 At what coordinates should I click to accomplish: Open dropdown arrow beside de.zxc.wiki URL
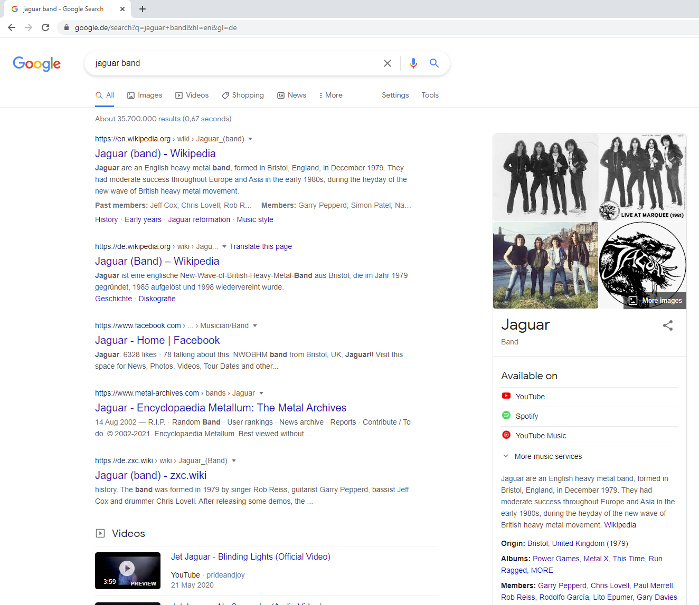[234, 461]
